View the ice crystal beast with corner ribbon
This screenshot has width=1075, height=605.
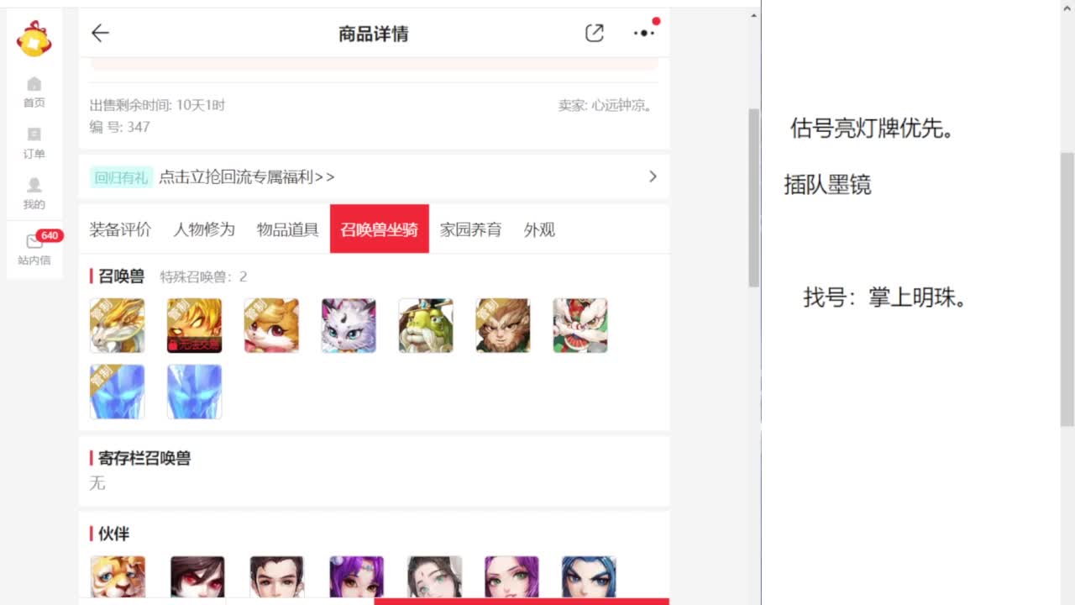click(118, 392)
